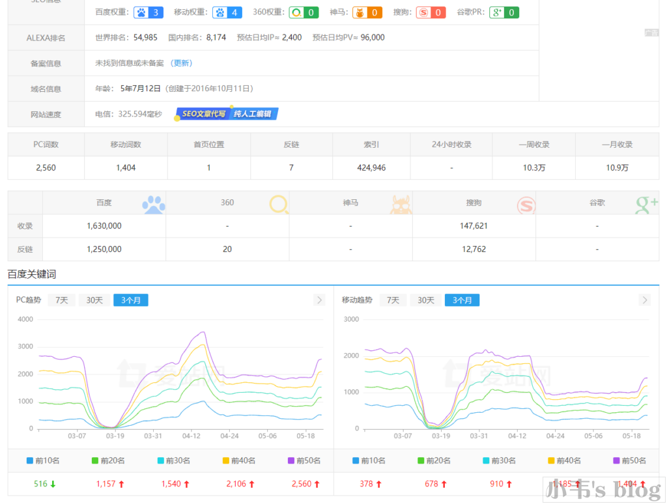The height and width of the screenshot is (504, 667).
Task: Click the 378 value in mobile trend
Action: point(366,484)
